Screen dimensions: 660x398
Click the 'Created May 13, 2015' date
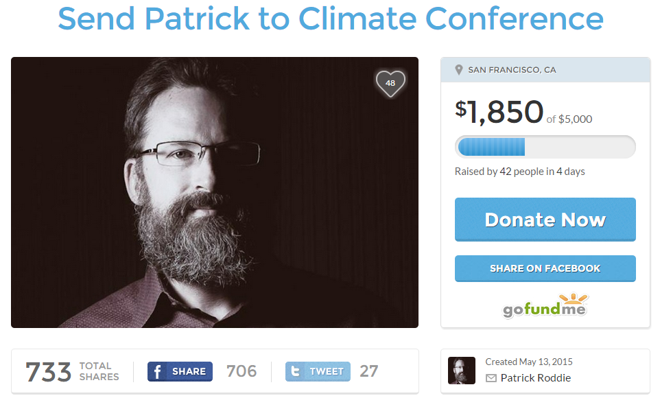pyautogui.click(x=528, y=362)
